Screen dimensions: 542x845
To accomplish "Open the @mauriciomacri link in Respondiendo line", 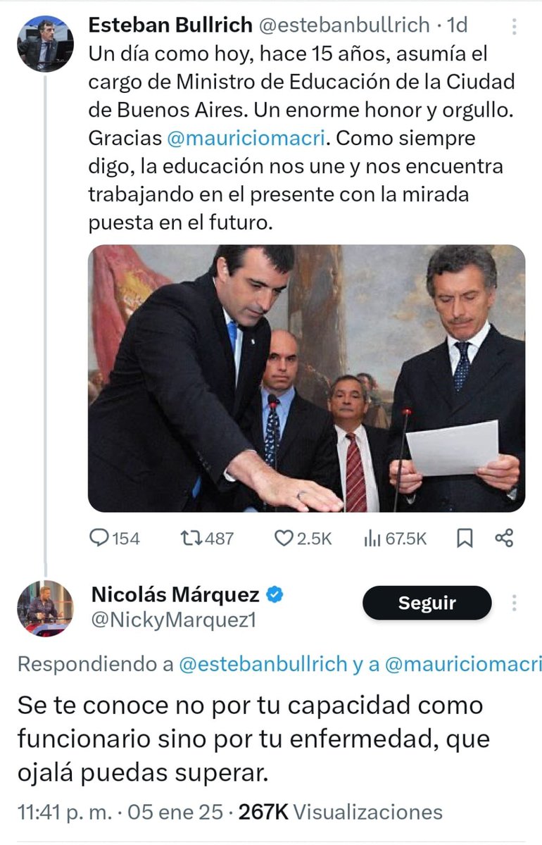I will pos(462,663).
